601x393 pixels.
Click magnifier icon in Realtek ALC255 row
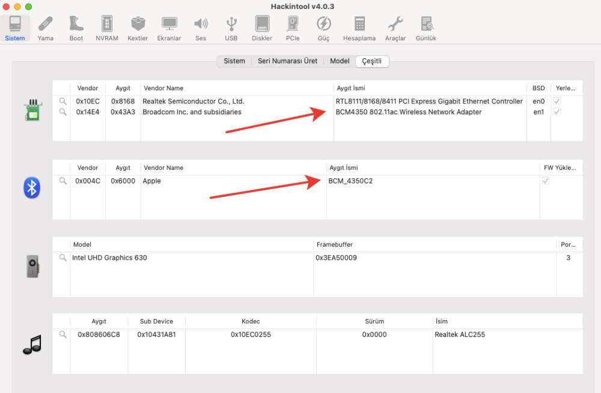click(x=63, y=334)
